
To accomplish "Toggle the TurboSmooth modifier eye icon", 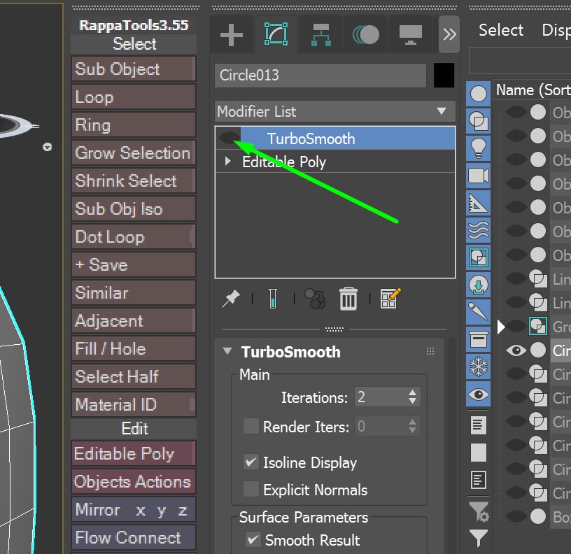I will click(228, 138).
